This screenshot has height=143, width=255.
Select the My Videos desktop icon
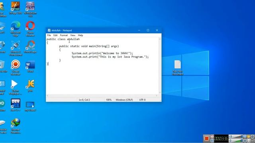coord(30,106)
